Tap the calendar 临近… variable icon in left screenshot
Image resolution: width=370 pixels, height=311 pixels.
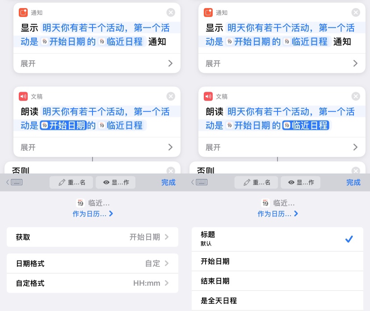pos(80,203)
